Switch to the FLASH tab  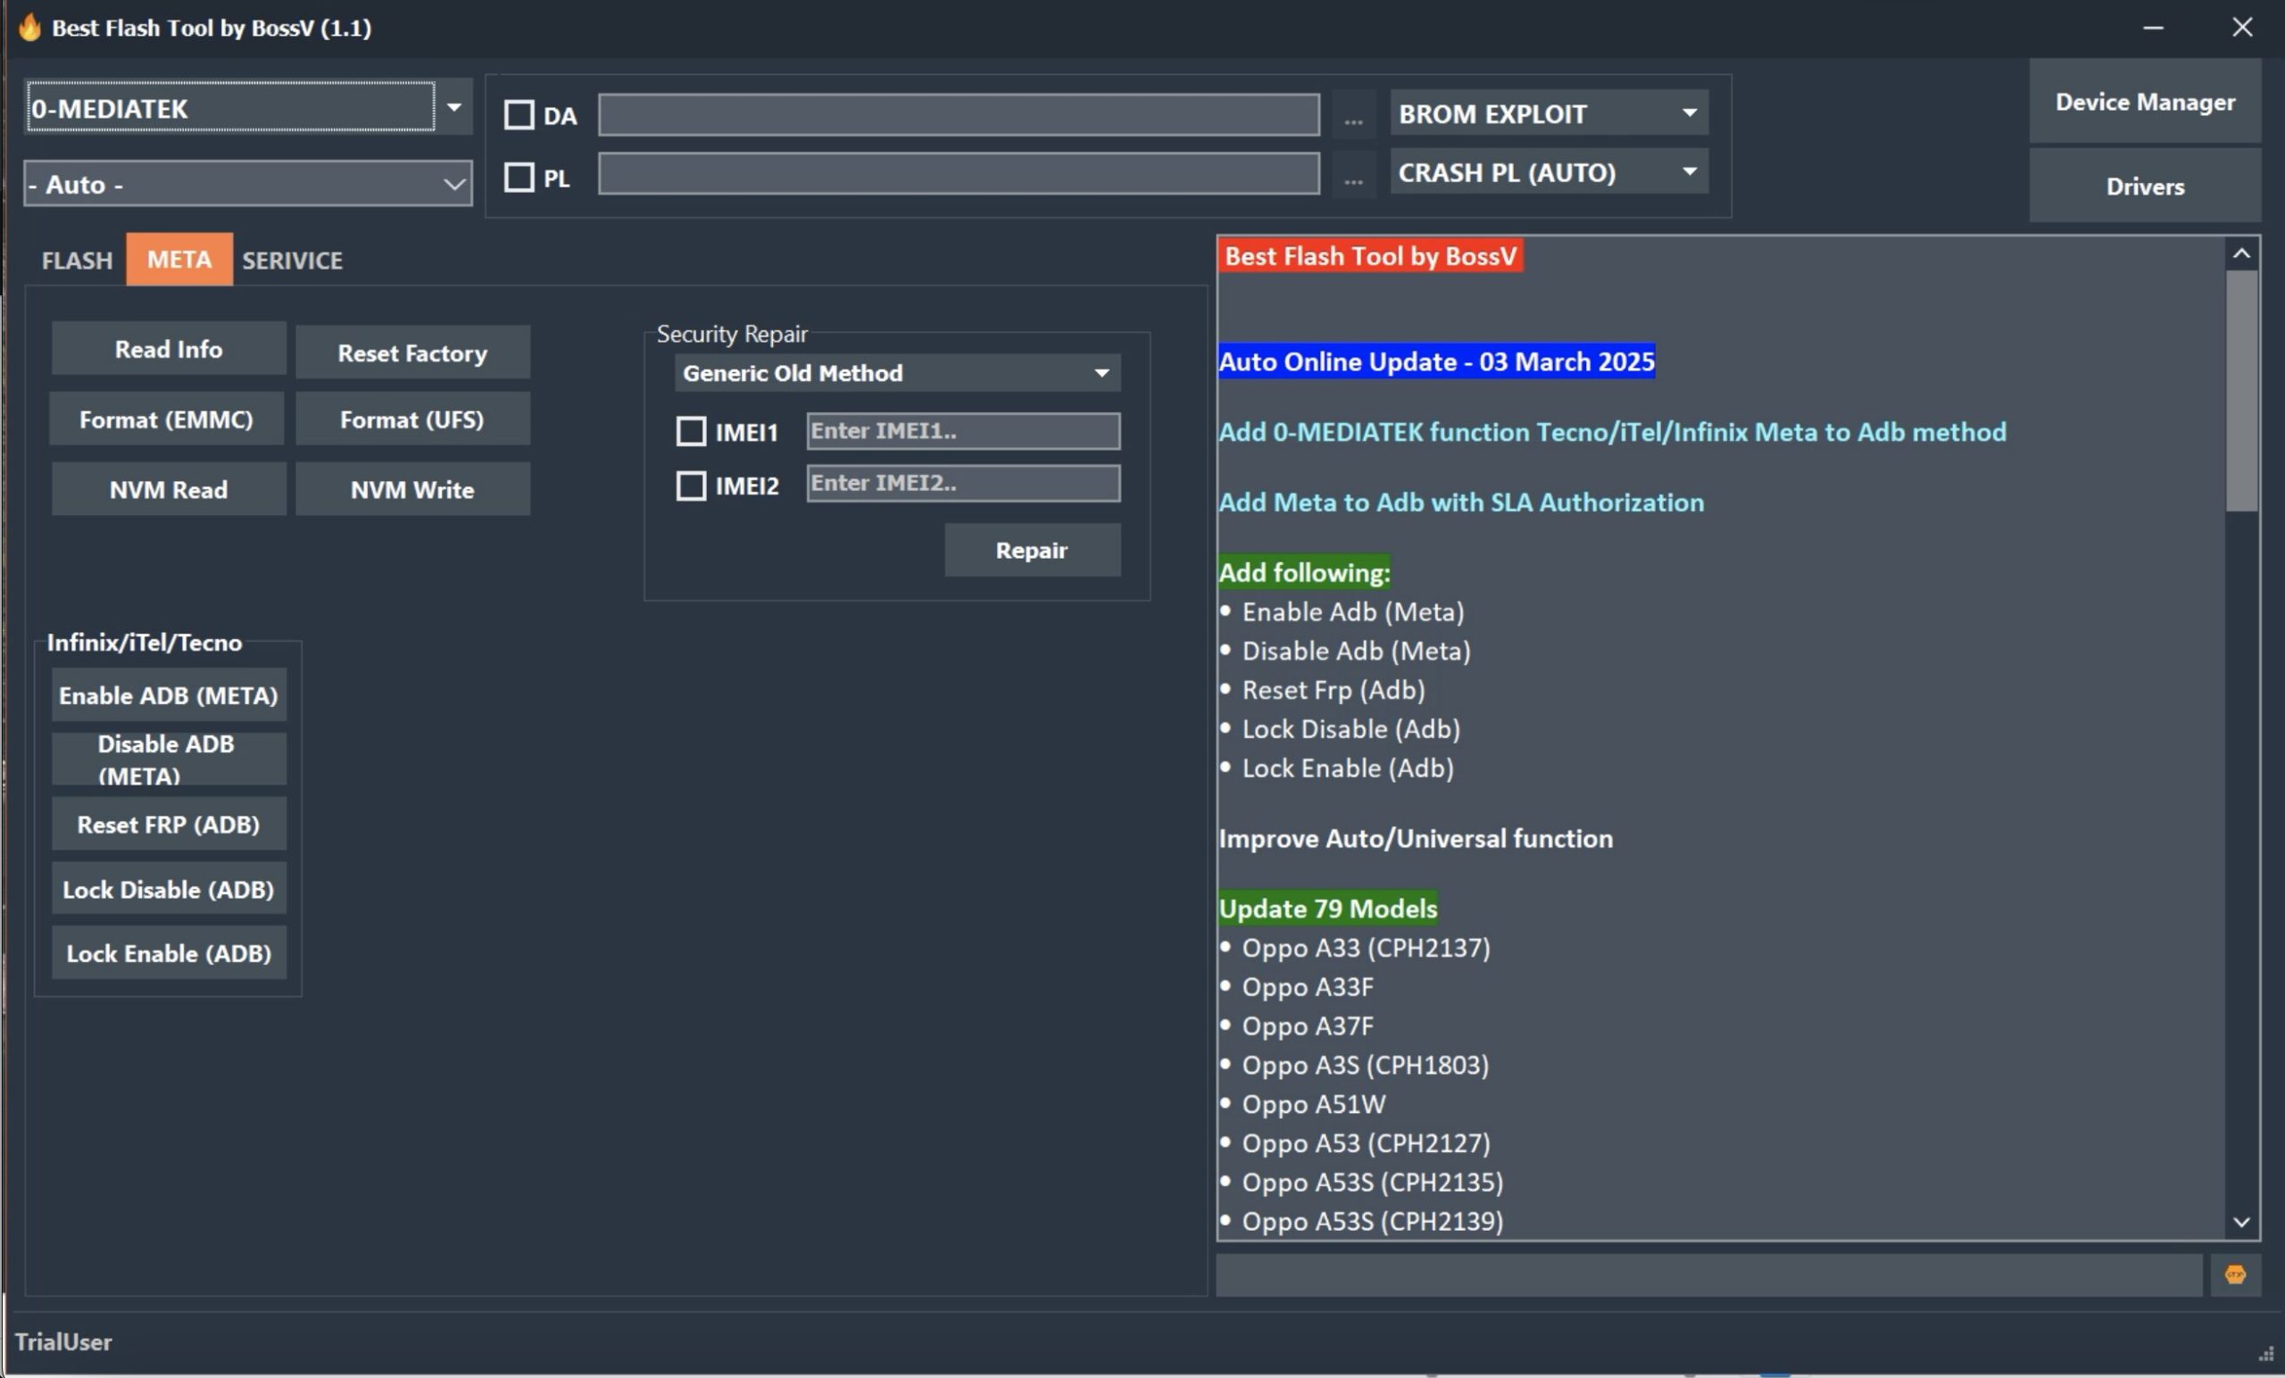click(77, 261)
